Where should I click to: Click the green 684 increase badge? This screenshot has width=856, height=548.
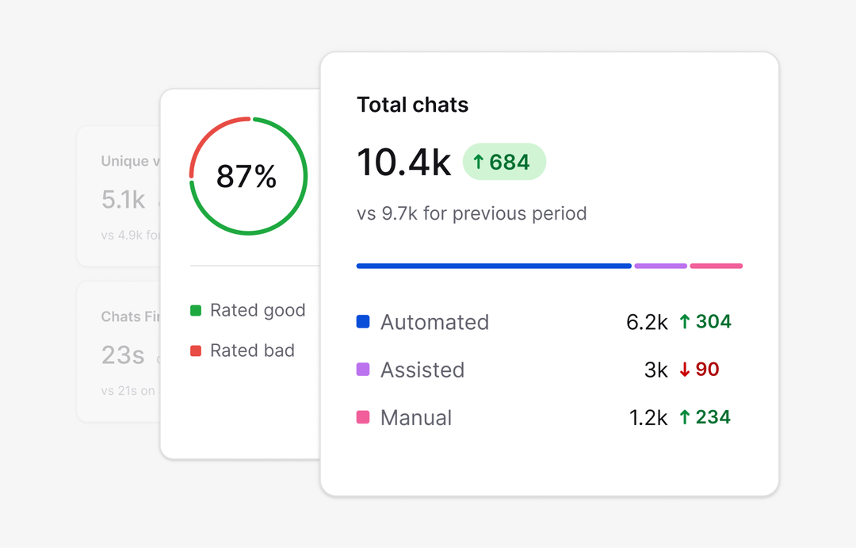504,162
